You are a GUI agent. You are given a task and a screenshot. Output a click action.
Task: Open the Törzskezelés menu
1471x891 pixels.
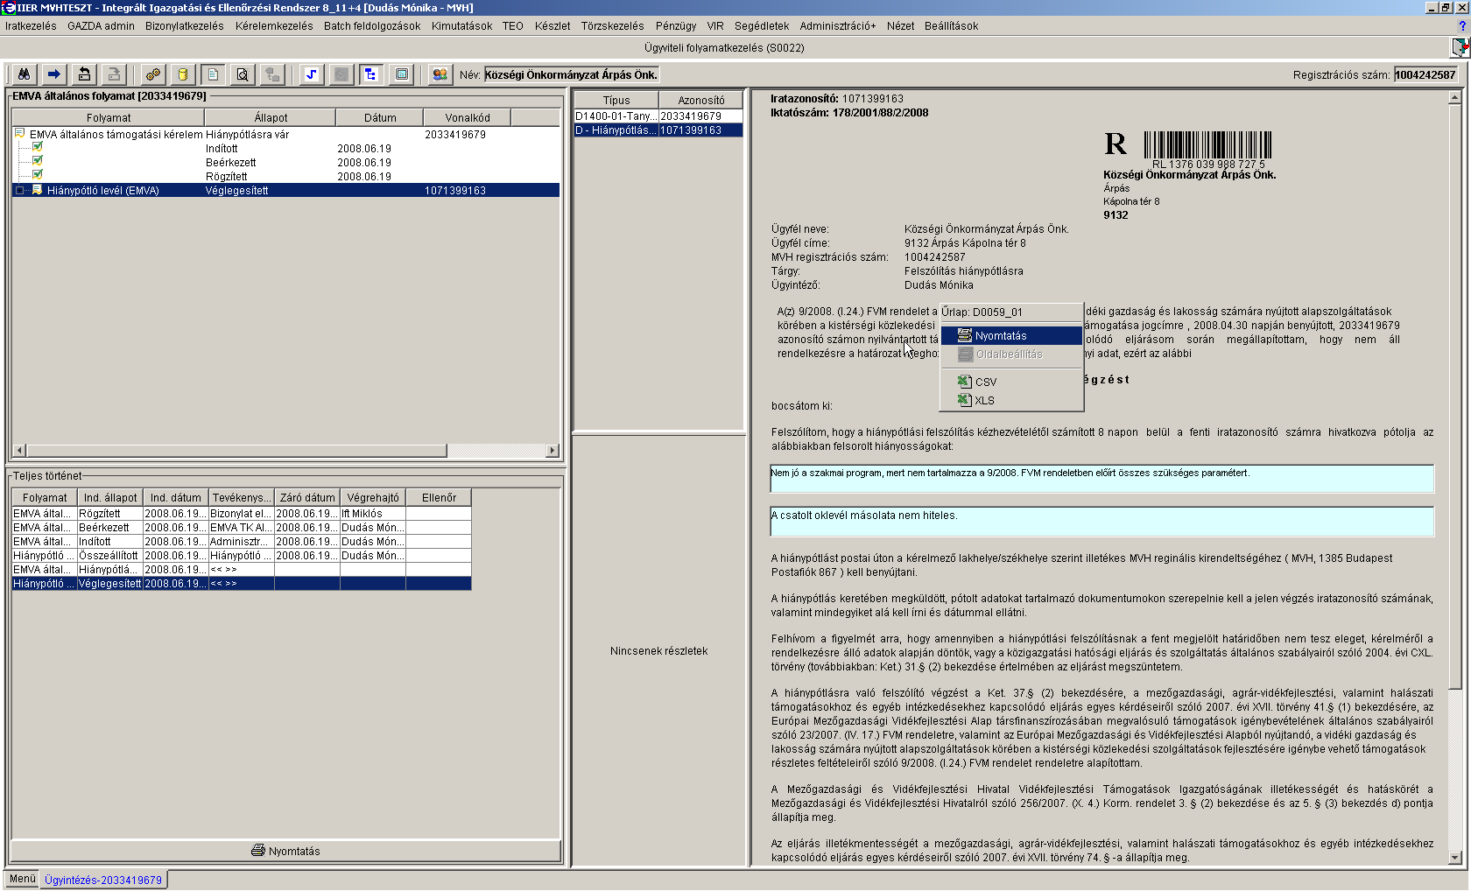(612, 26)
